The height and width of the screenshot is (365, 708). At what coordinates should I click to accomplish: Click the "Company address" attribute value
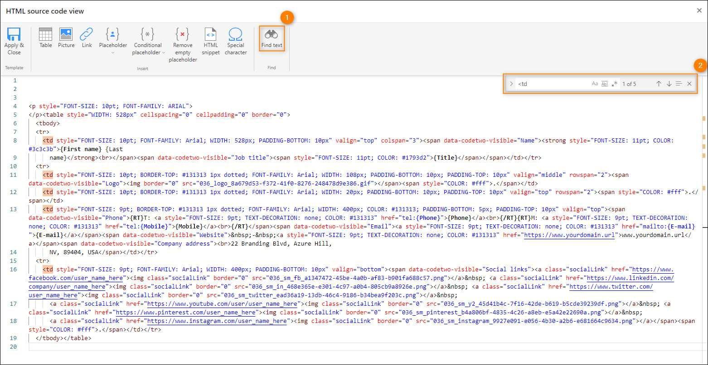(185, 244)
